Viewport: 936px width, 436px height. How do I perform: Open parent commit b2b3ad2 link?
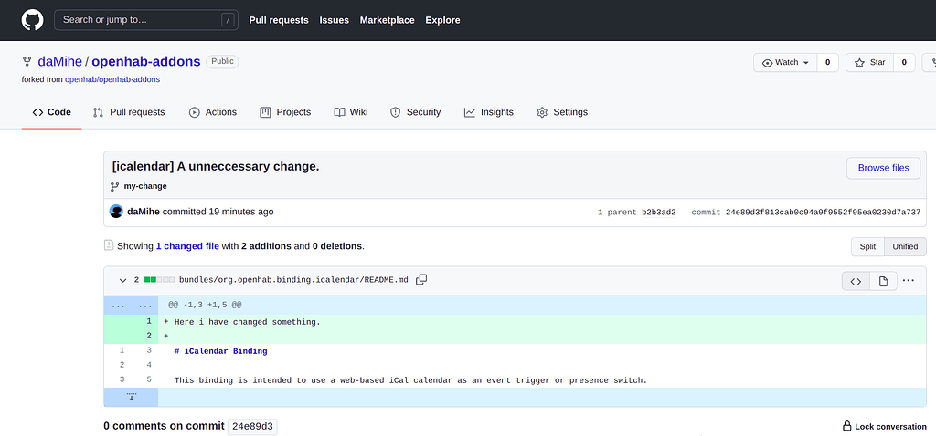tap(658, 213)
